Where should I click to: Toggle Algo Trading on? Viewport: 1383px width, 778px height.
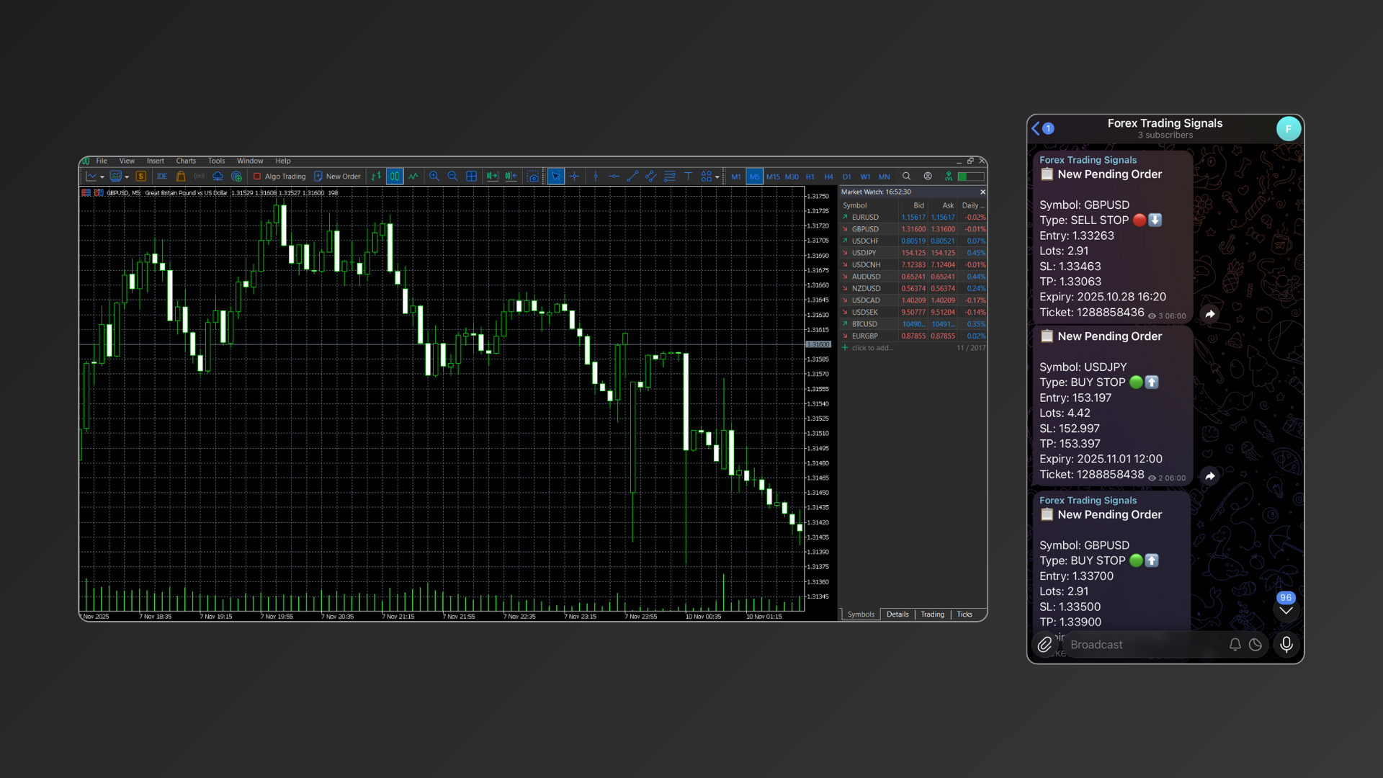(x=279, y=176)
